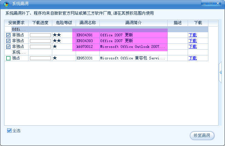Image resolution: width=225 pixels, height=146 pixels.
Task: Click progress bar of kb970012 row
Action: click(40, 47)
